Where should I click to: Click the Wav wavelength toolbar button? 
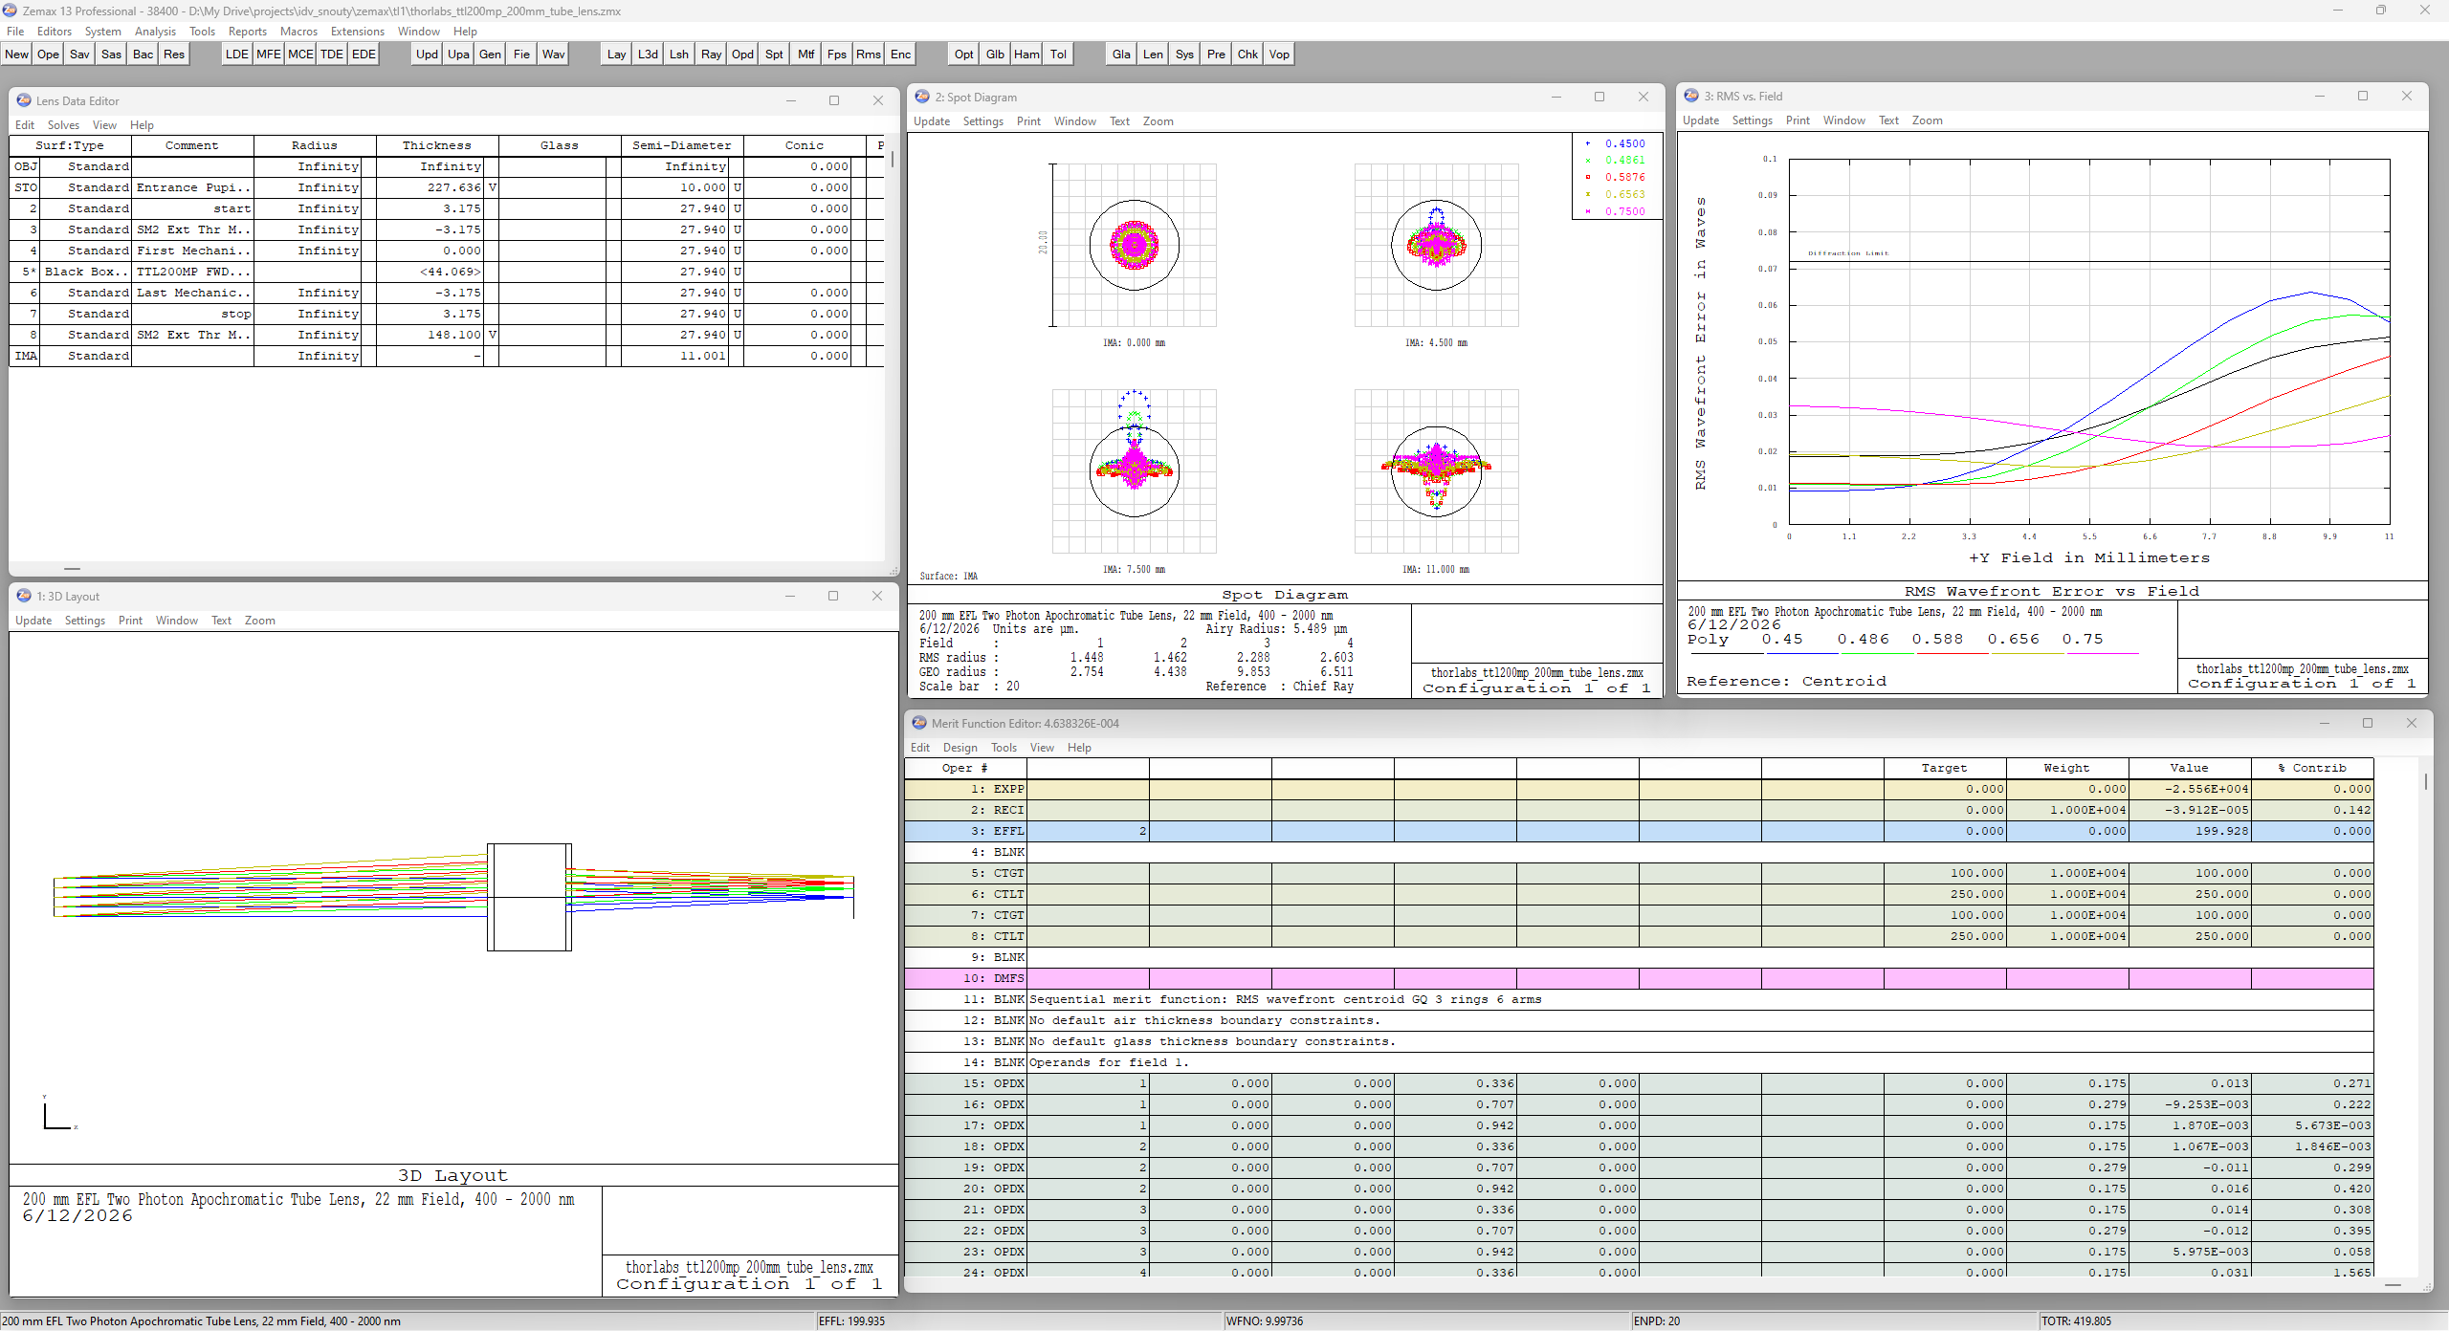(553, 55)
